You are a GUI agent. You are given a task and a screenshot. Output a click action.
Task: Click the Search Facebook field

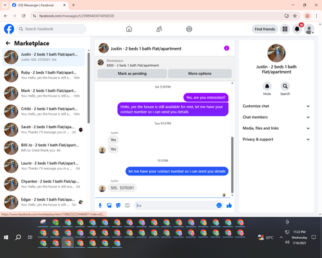pyautogui.click(x=52, y=29)
